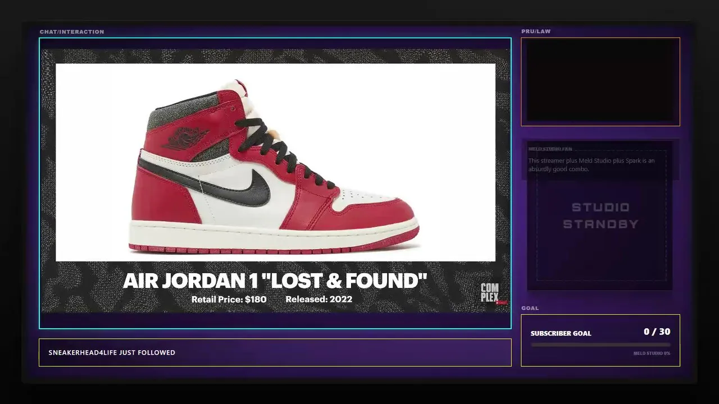719x404 pixels.
Task: Click the "absurdly good combo" chat message
Action: tap(591, 165)
